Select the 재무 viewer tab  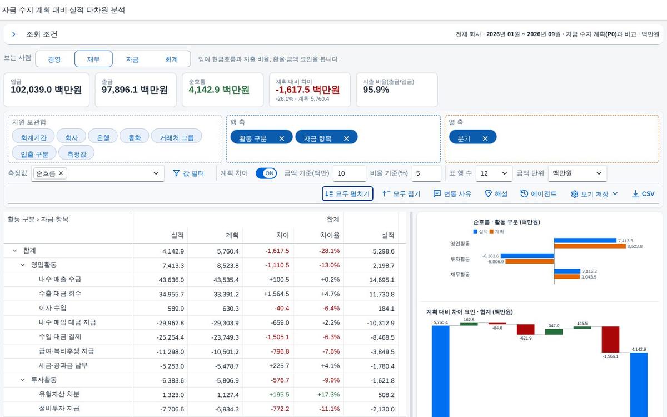coord(93,59)
